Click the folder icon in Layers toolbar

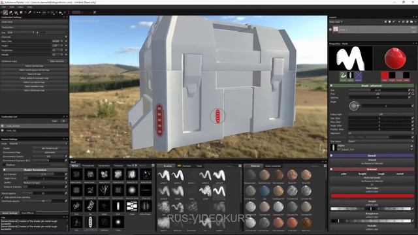click(x=411, y=22)
